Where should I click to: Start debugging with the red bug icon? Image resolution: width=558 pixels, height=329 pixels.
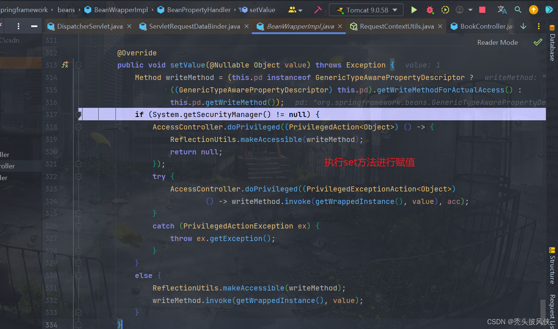coord(430,10)
